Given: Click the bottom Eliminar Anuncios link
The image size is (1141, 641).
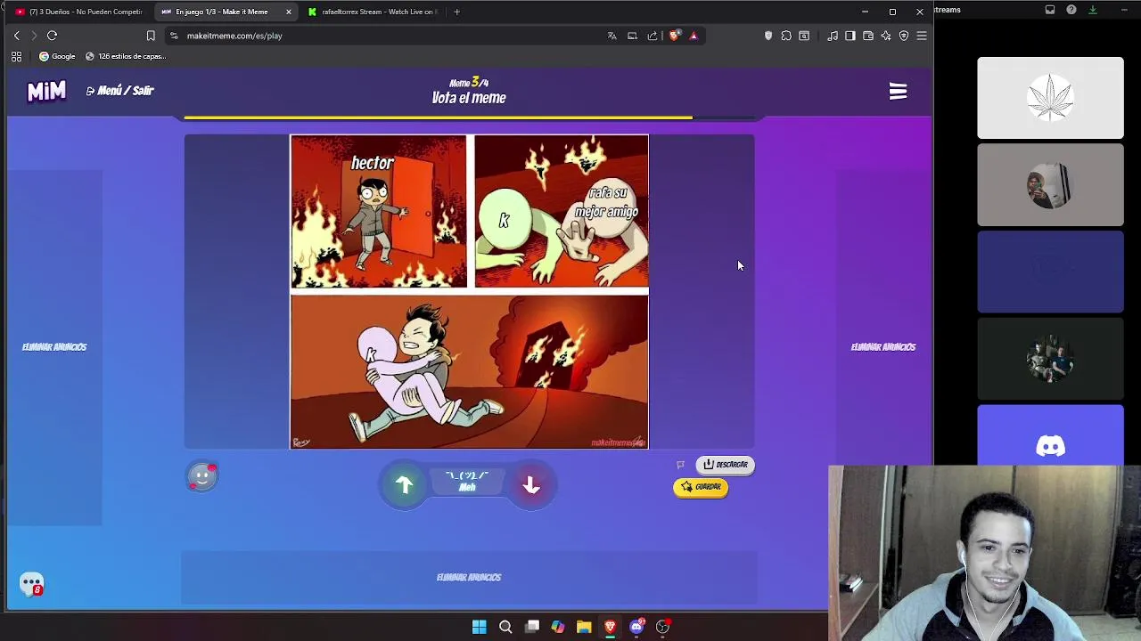Looking at the screenshot, I should coord(469,578).
